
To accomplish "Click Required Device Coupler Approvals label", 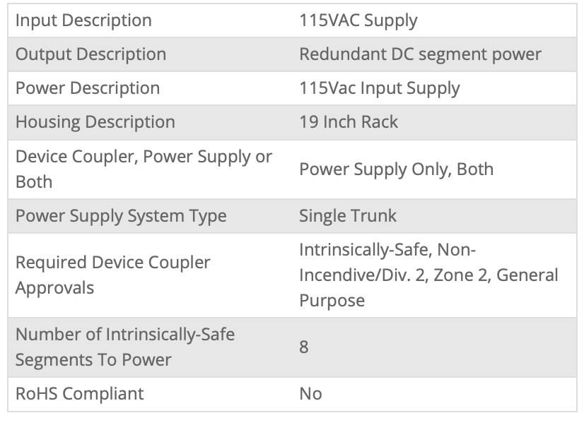I will pyautogui.click(x=112, y=275).
